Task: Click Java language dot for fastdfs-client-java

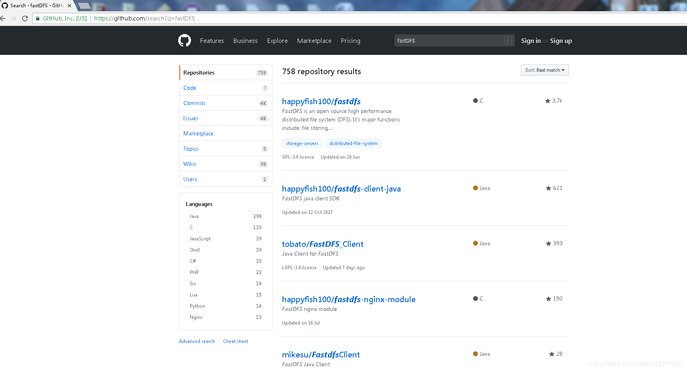Action: (476, 188)
